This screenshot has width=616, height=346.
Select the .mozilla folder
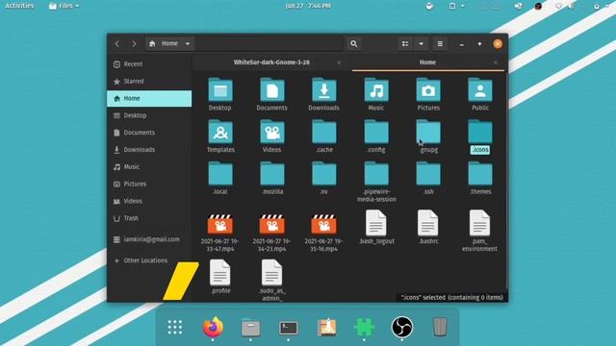[271, 174]
